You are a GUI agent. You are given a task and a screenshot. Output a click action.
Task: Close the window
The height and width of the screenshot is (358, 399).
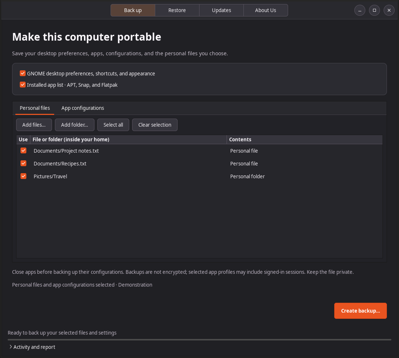[x=389, y=10]
